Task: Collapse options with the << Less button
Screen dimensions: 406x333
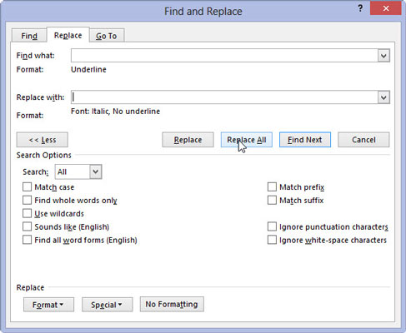Action: point(43,140)
